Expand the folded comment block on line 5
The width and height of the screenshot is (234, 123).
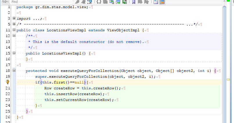click(14, 24)
